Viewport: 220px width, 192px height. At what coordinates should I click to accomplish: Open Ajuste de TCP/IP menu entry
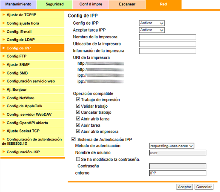point(32,15)
